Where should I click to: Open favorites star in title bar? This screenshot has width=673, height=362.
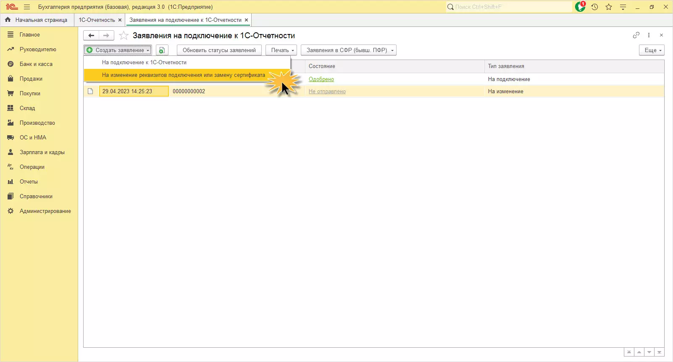click(609, 7)
